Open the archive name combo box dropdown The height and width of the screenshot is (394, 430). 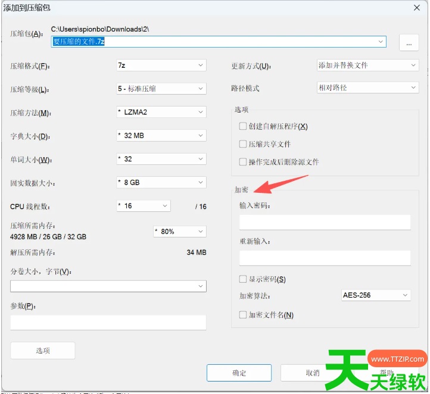click(x=381, y=42)
